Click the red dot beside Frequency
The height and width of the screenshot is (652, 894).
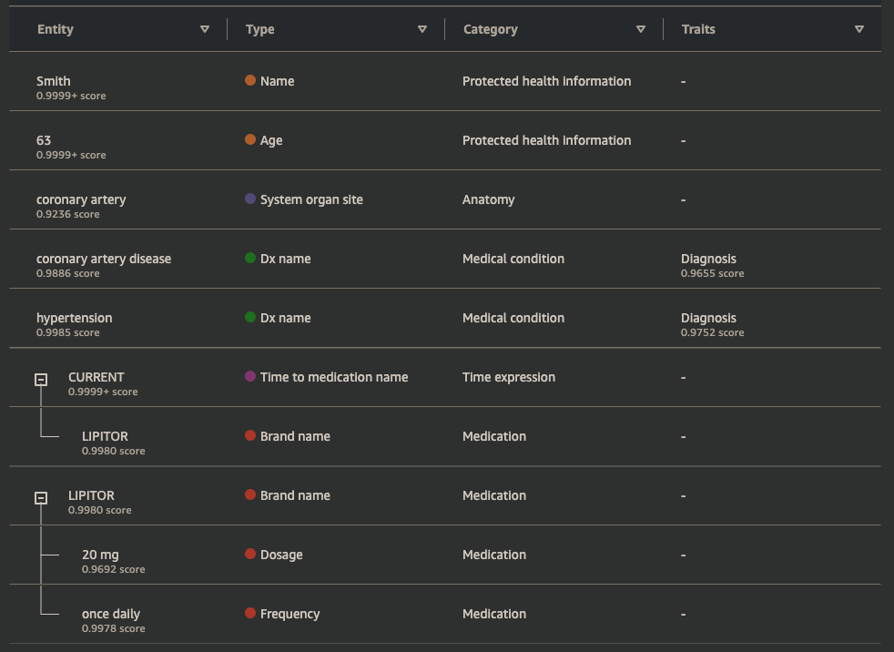pos(250,614)
